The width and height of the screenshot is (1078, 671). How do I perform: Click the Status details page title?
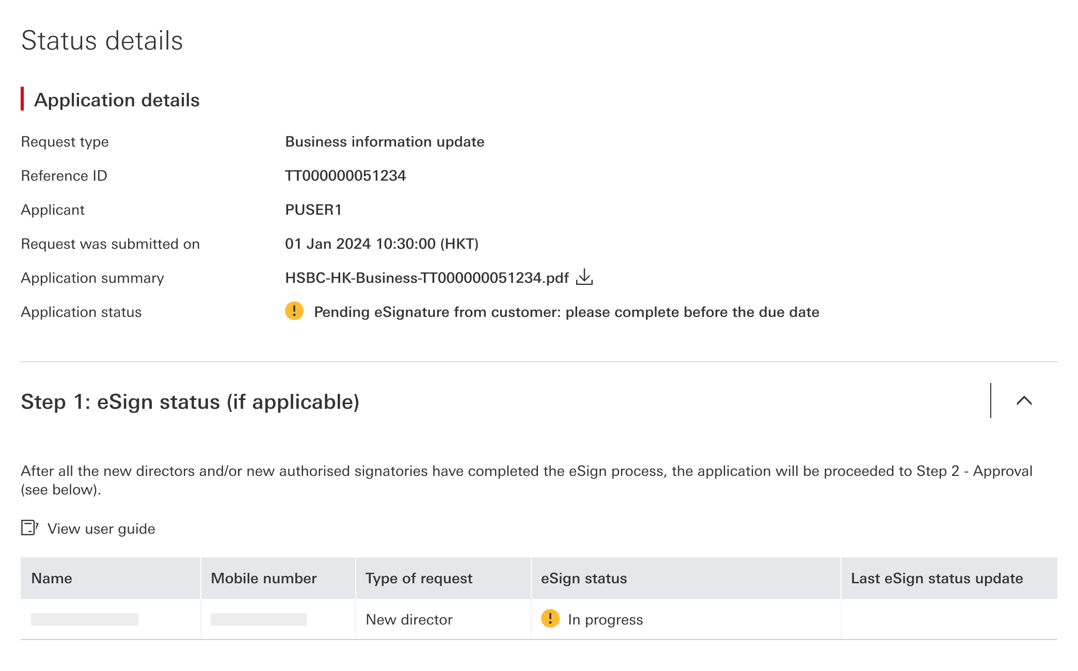[102, 40]
